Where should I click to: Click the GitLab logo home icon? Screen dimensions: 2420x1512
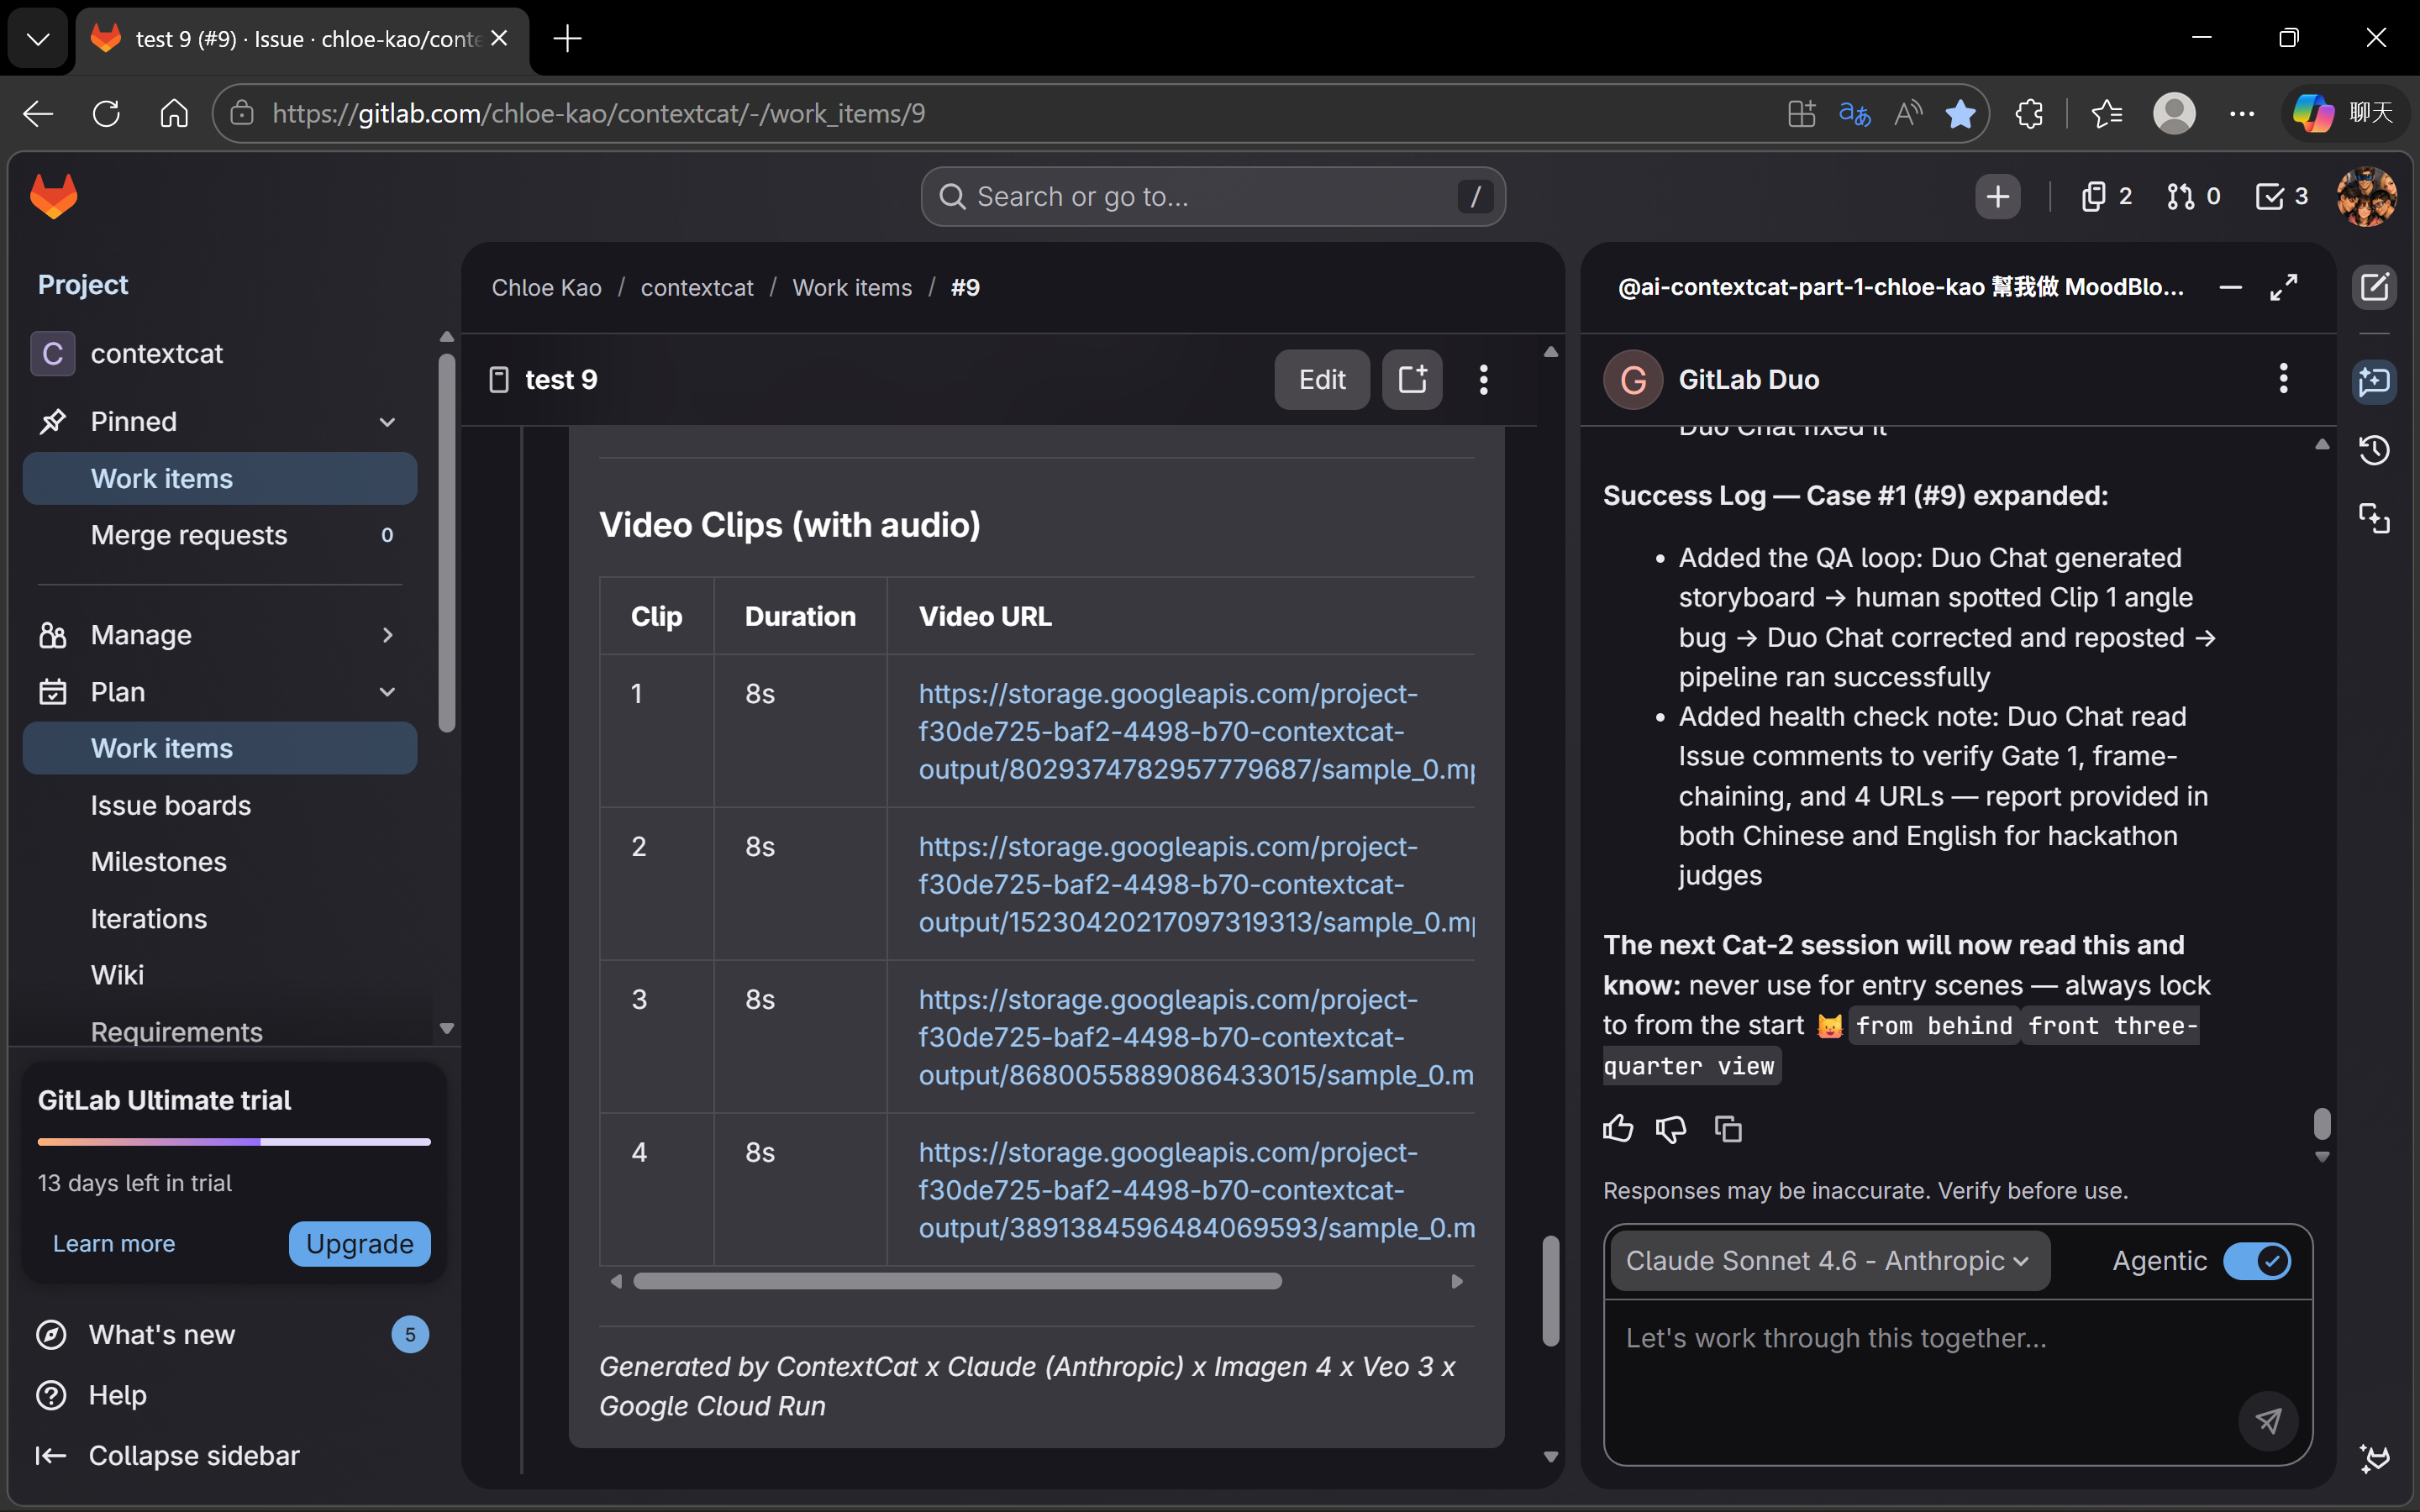(x=54, y=196)
